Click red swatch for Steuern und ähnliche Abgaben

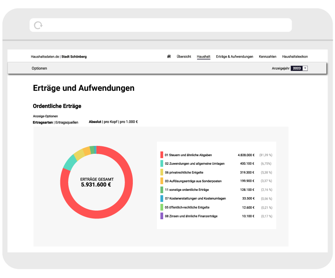tap(162, 155)
